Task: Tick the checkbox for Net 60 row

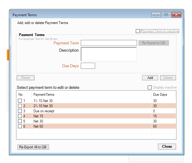Action: point(20,126)
